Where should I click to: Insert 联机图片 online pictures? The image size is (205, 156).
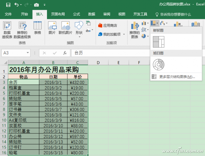pos(65,28)
